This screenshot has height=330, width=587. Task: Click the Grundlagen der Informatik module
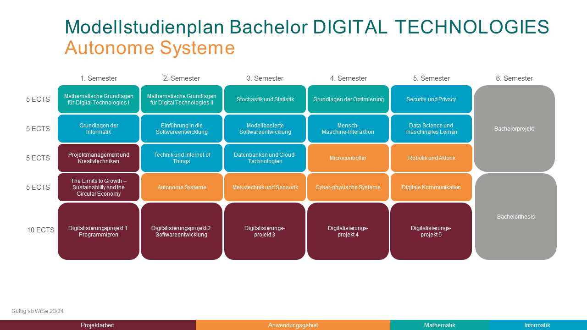pos(99,128)
